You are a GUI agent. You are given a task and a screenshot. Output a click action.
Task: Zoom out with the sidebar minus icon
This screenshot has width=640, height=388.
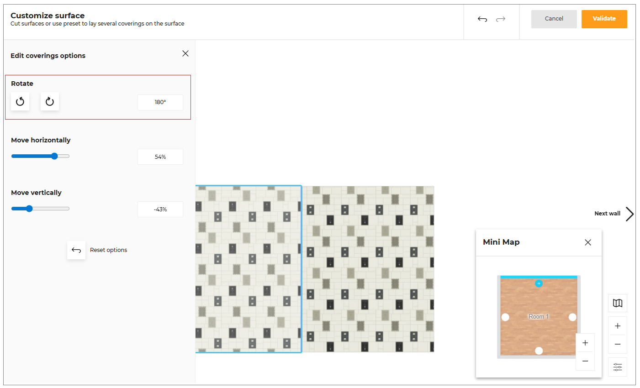tap(617, 344)
